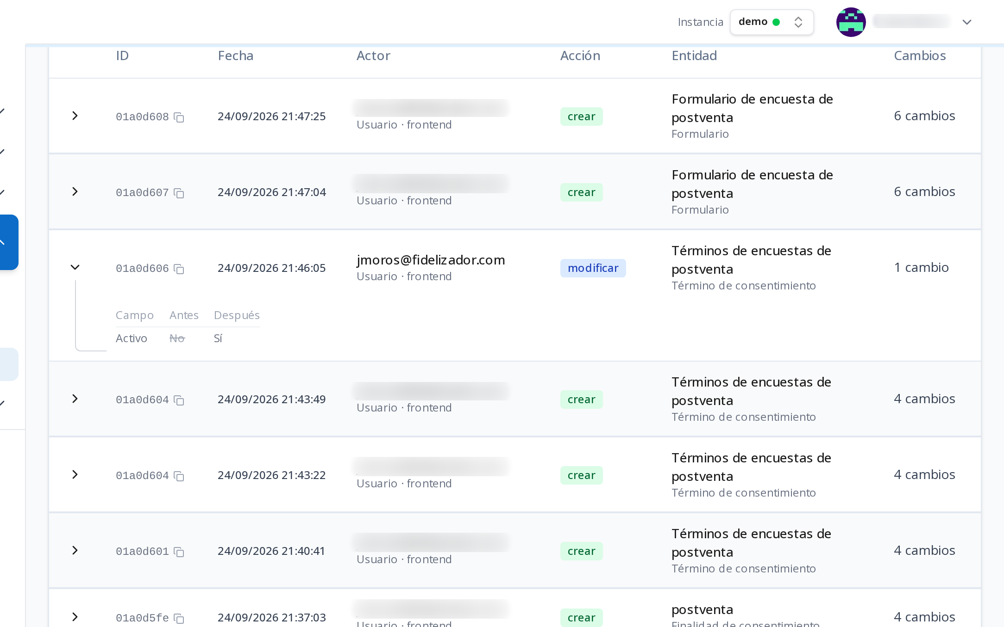Open the demo instance selector
The height and width of the screenshot is (627, 1004).
pyautogui.click(x=772, y=22)
